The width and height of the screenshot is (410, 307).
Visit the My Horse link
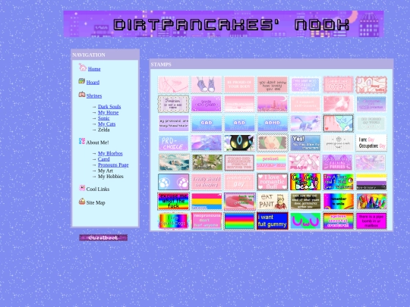tap(109, 112)
